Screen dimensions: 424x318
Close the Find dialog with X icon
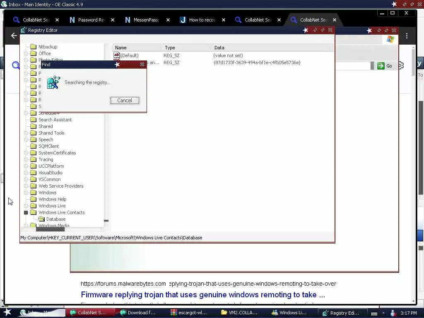(142, 64)
